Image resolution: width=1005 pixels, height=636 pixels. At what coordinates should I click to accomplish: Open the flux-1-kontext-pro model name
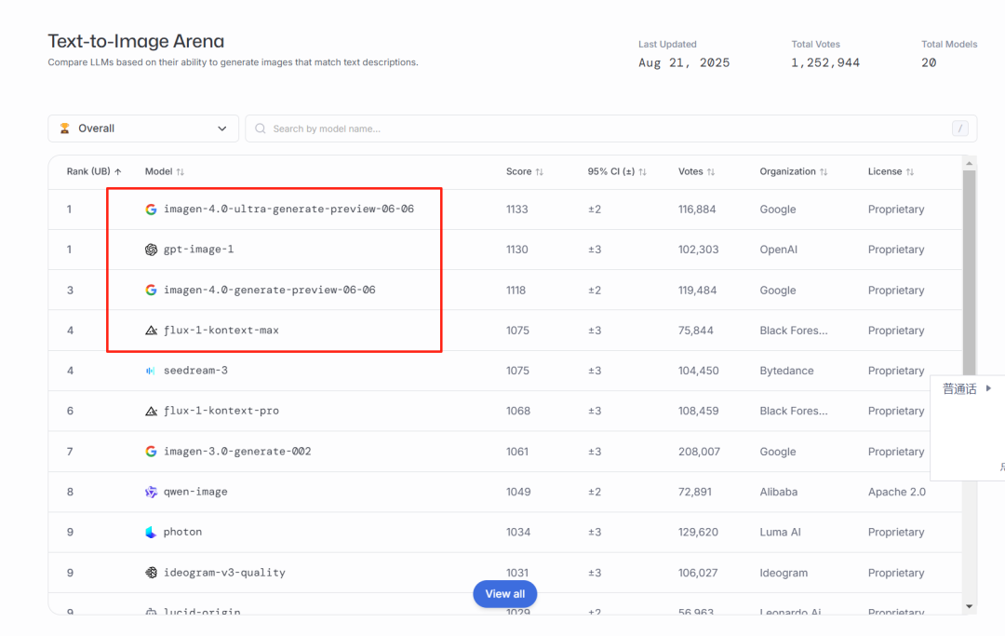click(221, 411)
